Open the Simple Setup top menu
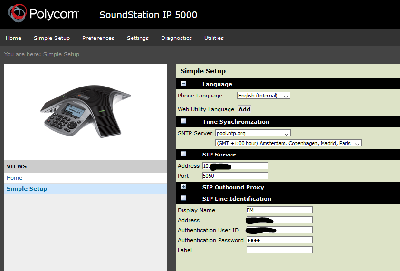400x271 pixels. coord(52,38)
